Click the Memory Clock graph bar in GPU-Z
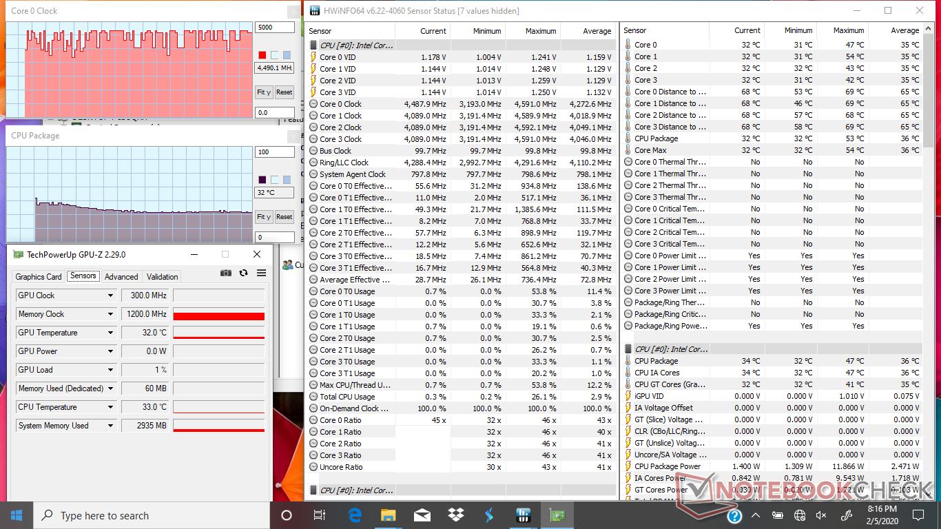 point(219,314)
